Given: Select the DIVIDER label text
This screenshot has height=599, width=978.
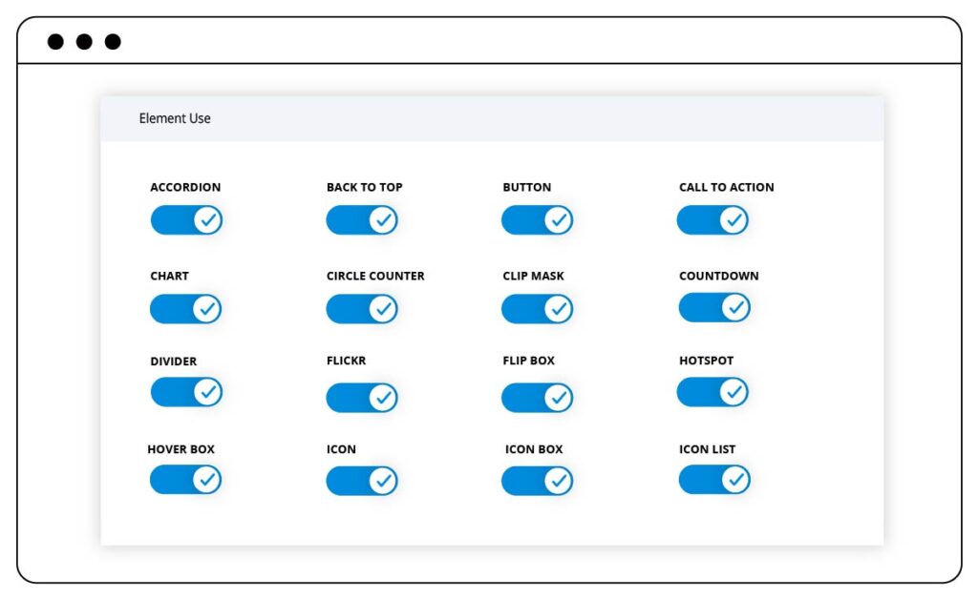Looking at the screenshot, I should pos(174,361).
